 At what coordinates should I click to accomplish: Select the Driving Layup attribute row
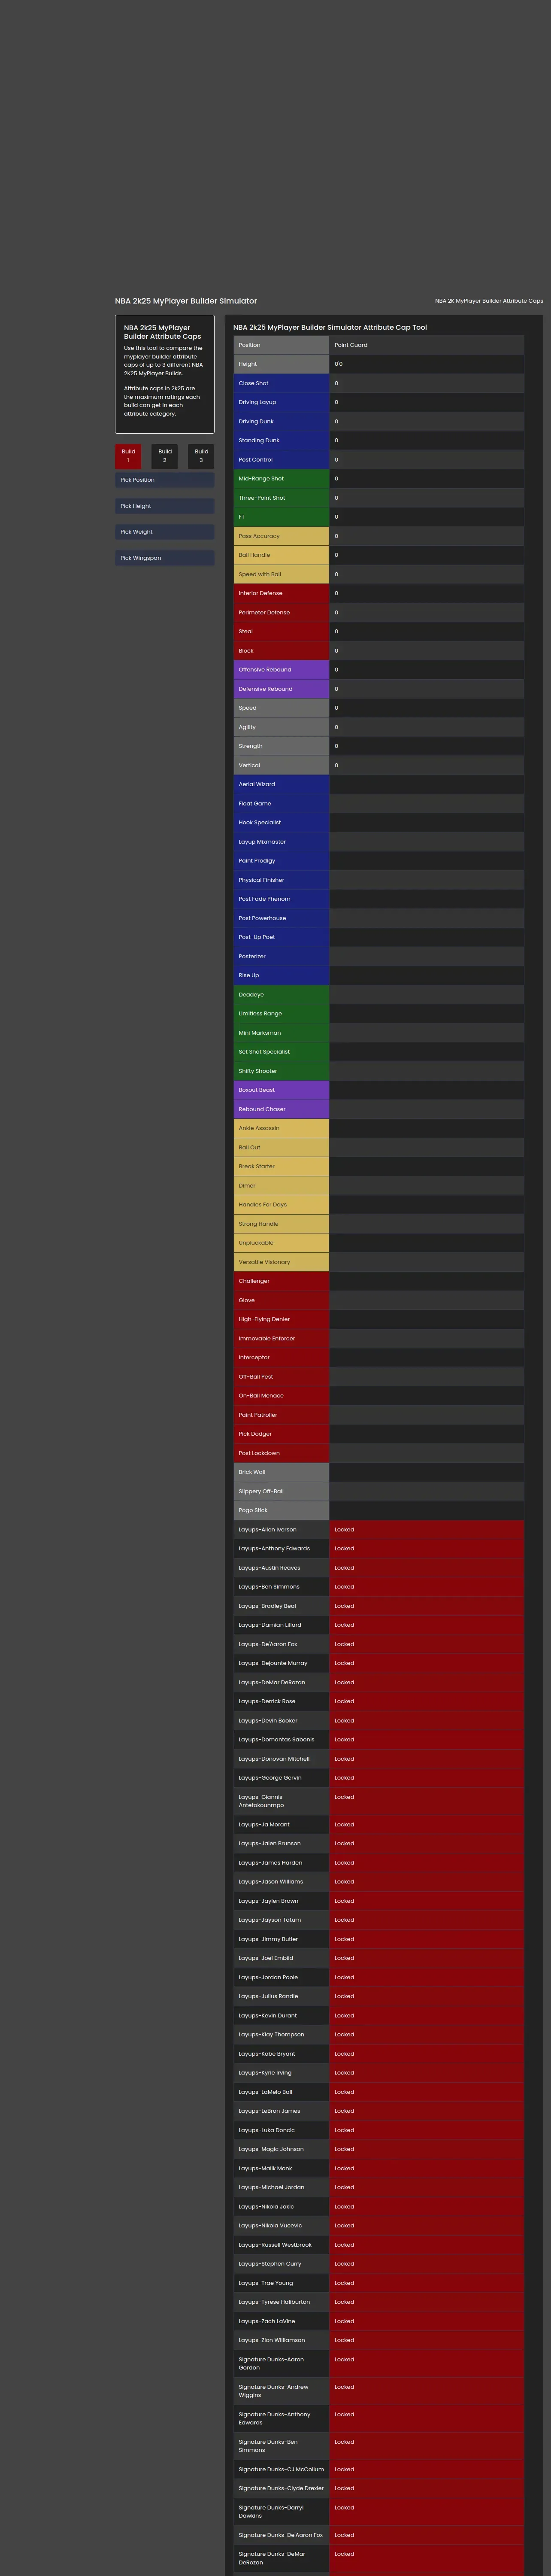coord(379,402)
